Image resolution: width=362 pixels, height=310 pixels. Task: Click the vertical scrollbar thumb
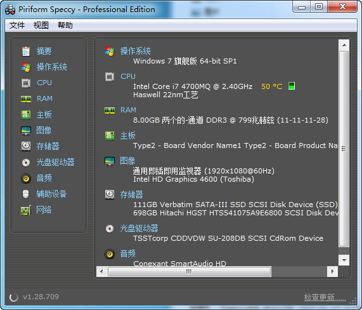(x=344, y=149)
